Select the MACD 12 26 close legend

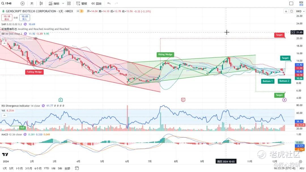(x=12, y=134)
